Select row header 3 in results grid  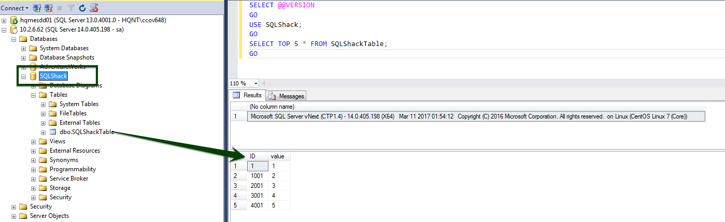(x=238, y=186)
